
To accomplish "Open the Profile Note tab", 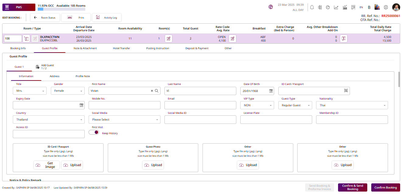I will pos(83,76).
